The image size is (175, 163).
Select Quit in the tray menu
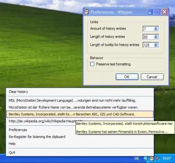pos(80,152)
